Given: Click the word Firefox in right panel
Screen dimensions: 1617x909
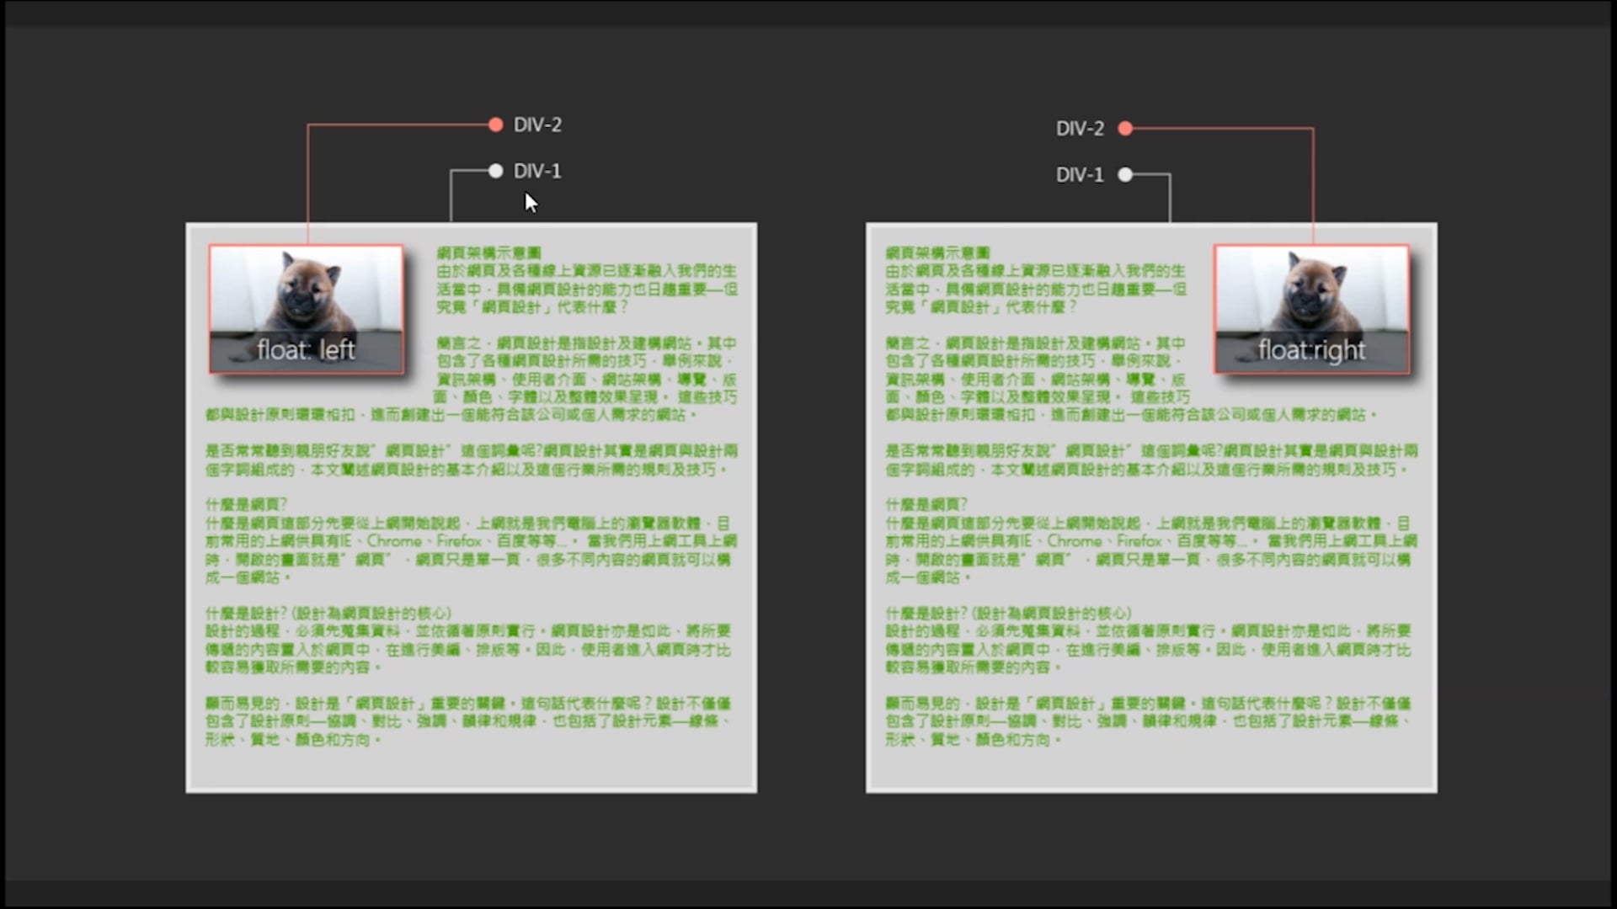Looking at the screenshot, I should pyautogui.click(x=1139, y=541).
